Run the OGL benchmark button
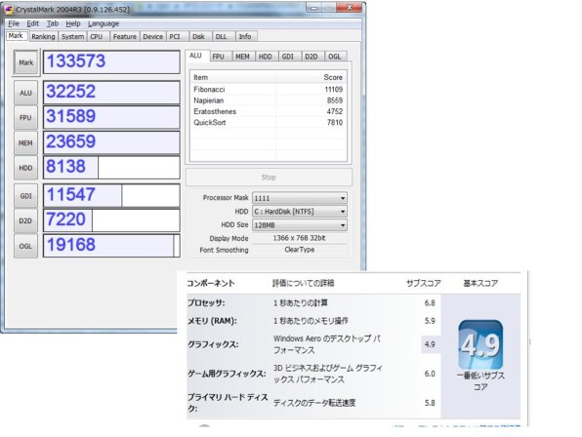582x437 pixels. 25,246
